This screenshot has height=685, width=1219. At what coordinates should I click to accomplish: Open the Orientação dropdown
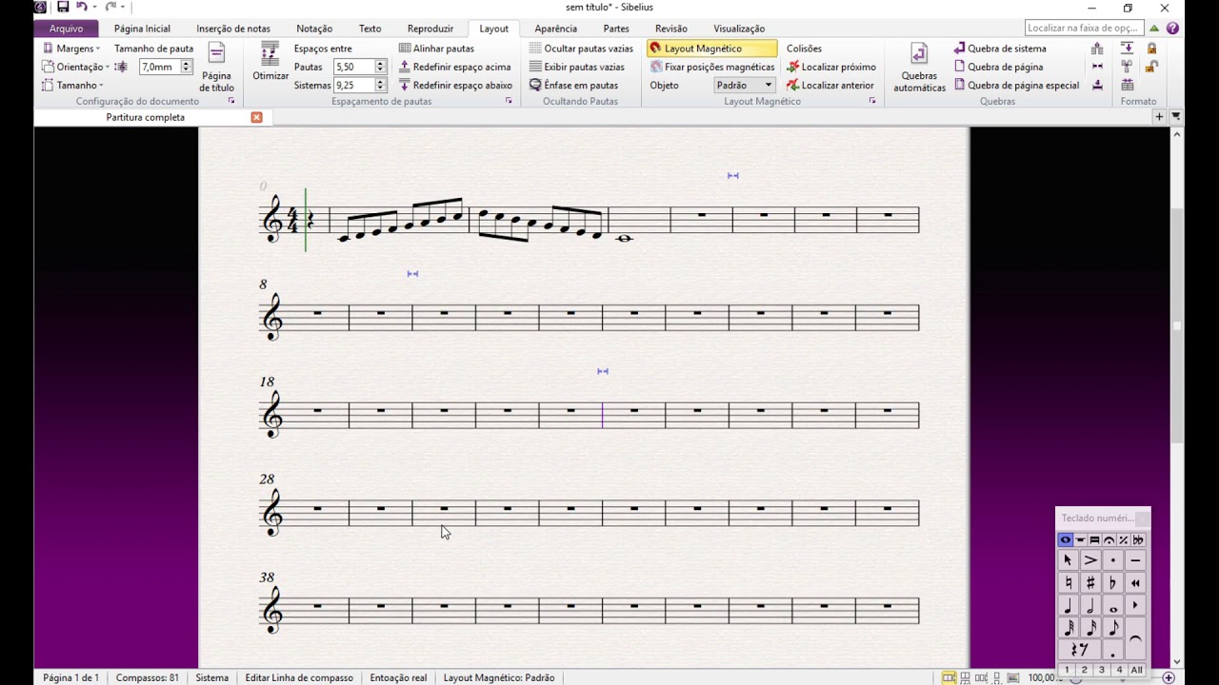click(x=76, y=67)
